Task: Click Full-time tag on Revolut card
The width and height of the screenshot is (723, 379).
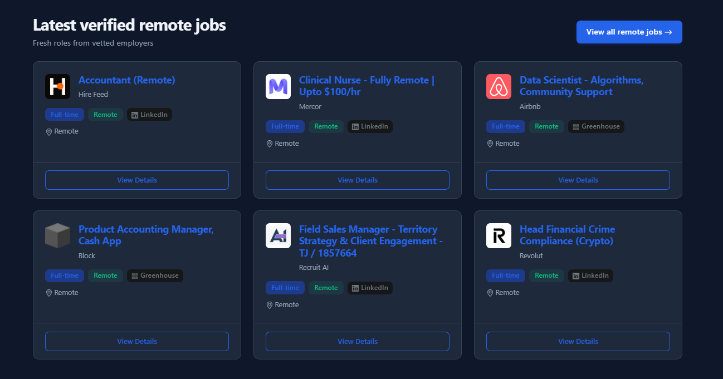Action: 506,275
